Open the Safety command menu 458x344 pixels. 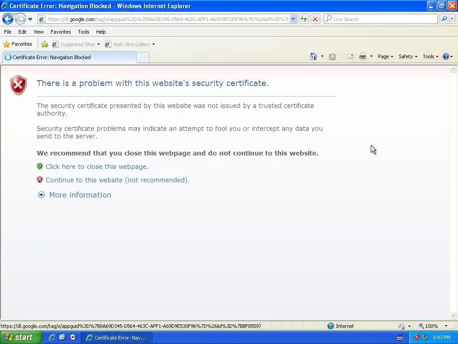(408, 56)
